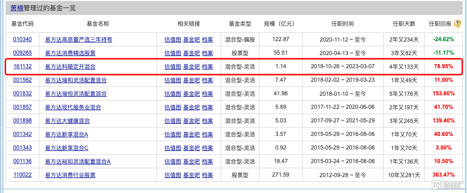
Task: Open 易方达裕如灵活配置混合A fund page
Action: [78, 162]
